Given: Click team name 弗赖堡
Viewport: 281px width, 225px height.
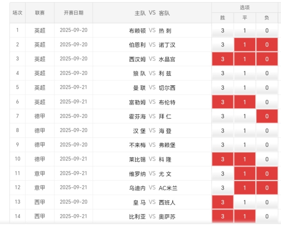Looking at the screenshot, I should coord(167,145).
